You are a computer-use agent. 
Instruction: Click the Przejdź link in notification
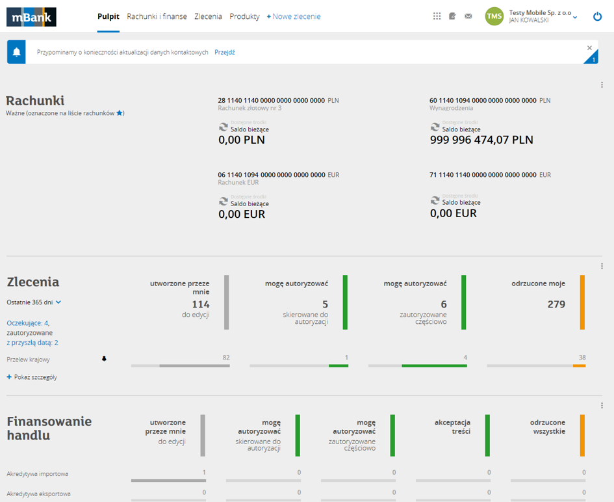coord(225,52)
